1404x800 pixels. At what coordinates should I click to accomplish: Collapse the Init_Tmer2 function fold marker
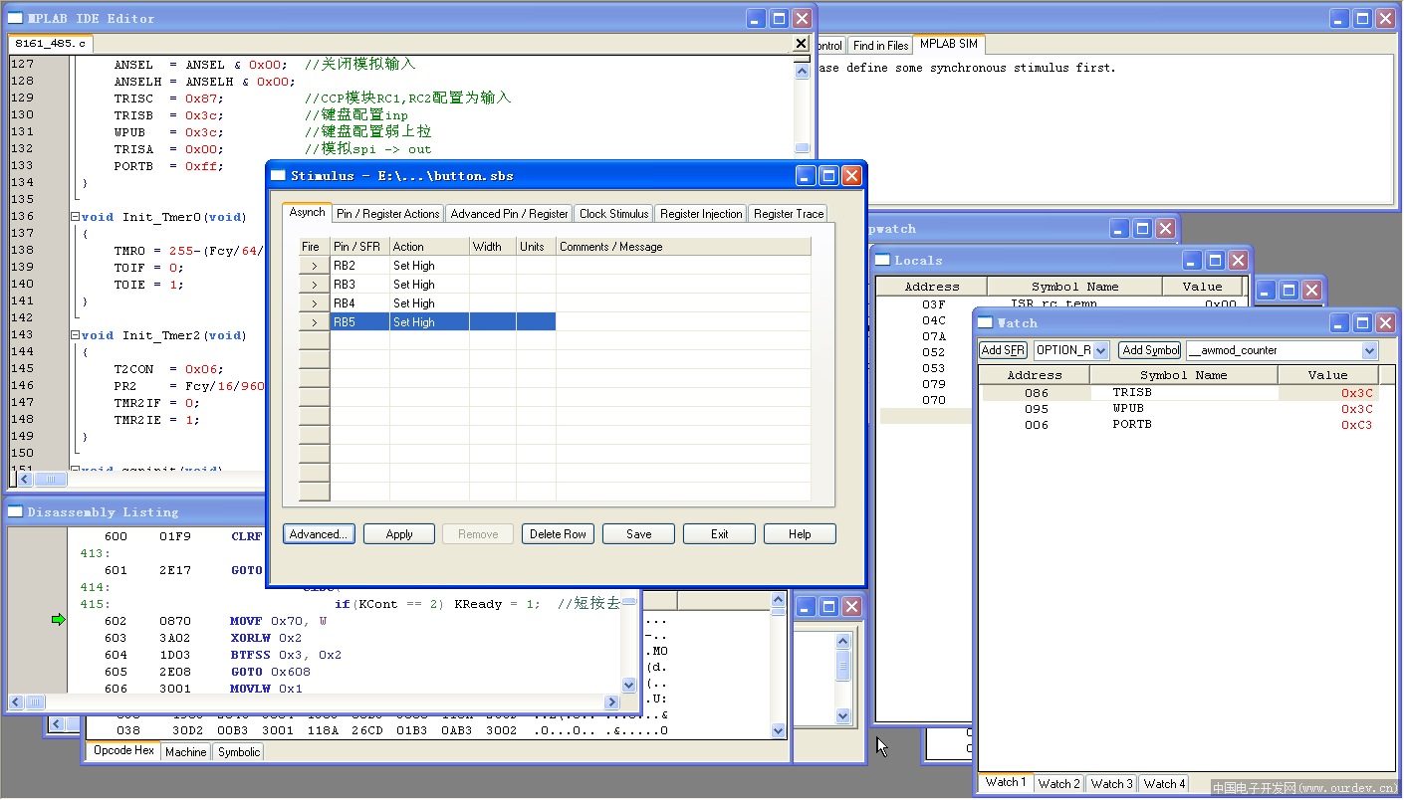coord(75,335)
